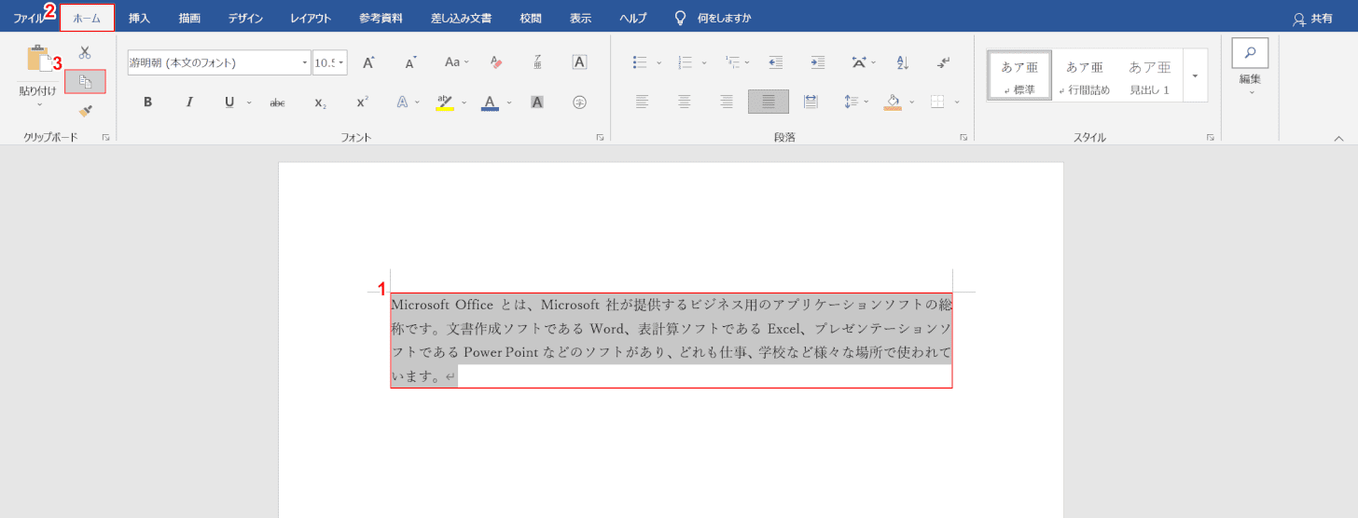Viewport: 1358px width, 518px height.
Task: Toggle Subscript x2 formatting
Action: tap(320, 102)
